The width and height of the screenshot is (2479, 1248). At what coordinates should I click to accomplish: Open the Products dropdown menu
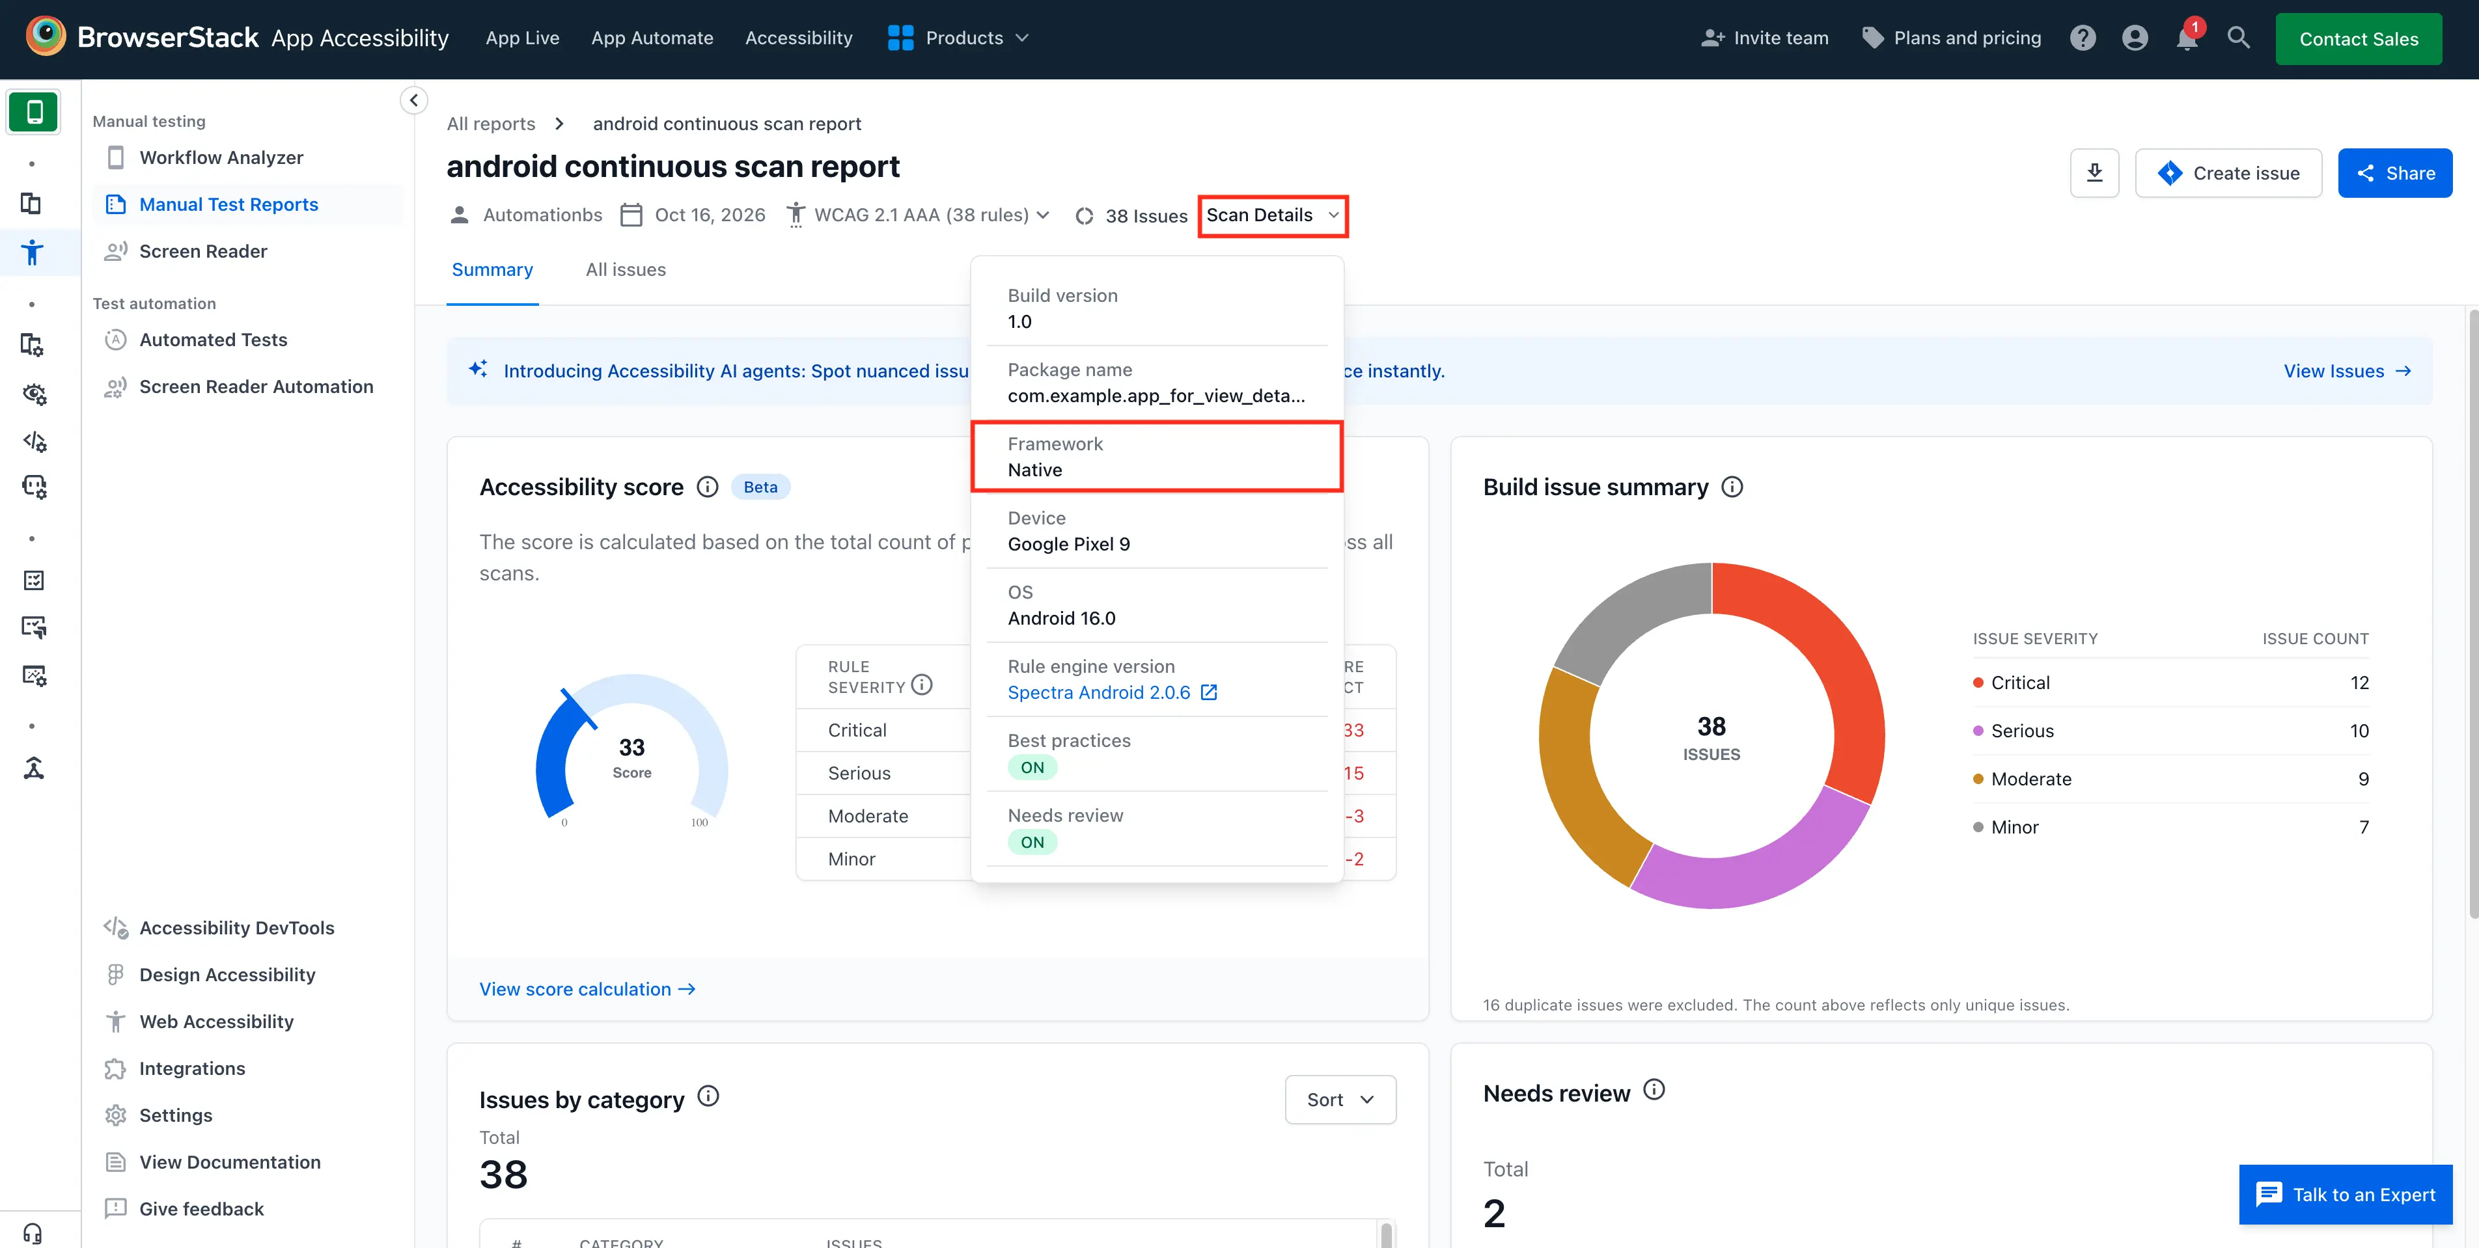(x=958, y=38)
